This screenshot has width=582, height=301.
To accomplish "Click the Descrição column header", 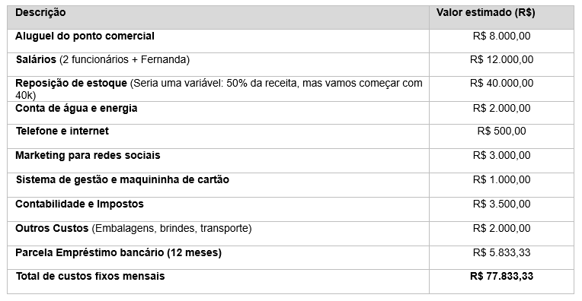I will pos(40,13).
